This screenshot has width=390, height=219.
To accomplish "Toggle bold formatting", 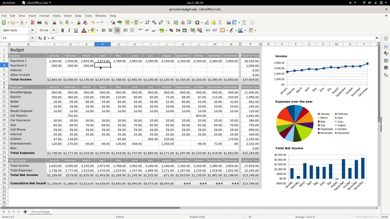I will pyautogui.click(x=63, y=30).
